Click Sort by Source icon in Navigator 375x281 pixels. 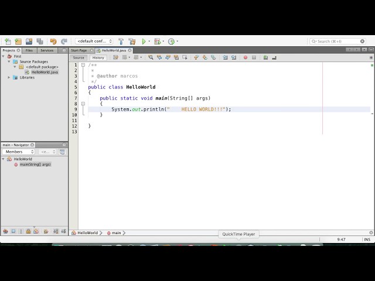[63, 231]
